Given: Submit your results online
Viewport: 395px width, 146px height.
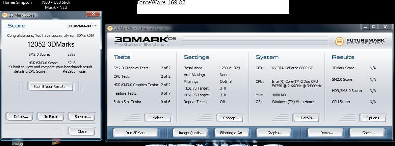Looking at the screenshot, I should click(51, 87).
